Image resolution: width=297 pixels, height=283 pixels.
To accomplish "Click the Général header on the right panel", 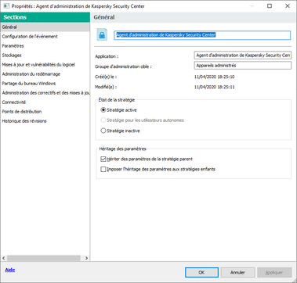I will (x=104, y=17).
